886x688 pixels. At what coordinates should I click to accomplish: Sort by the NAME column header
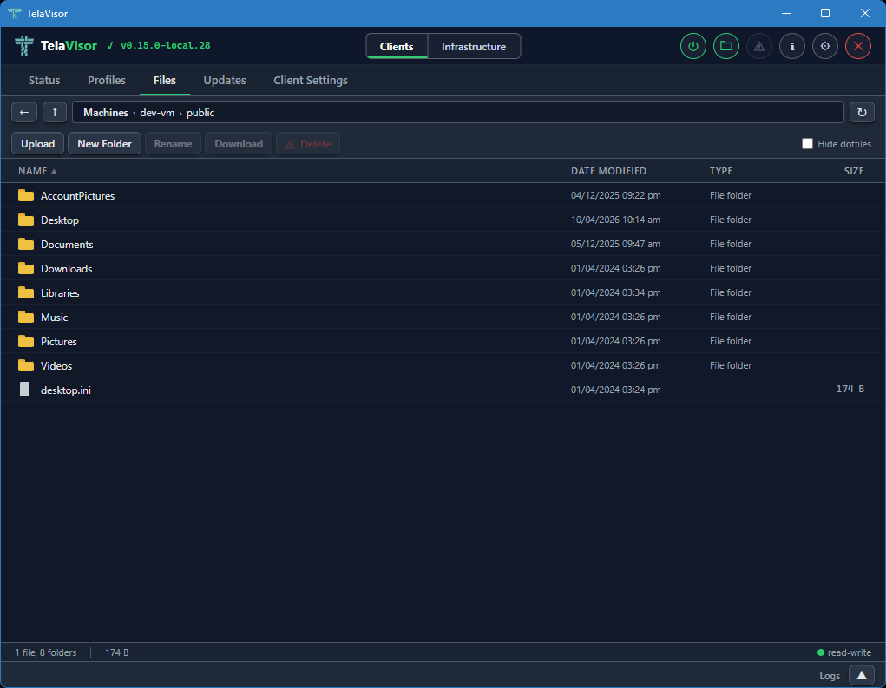[37, 171]
